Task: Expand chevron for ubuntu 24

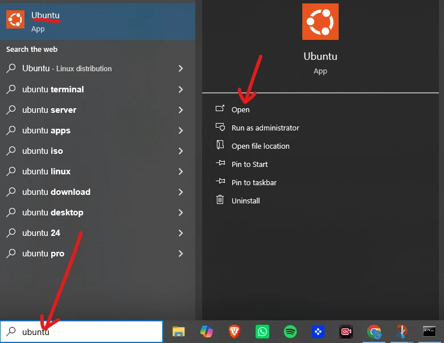Action: pos(180,232)
